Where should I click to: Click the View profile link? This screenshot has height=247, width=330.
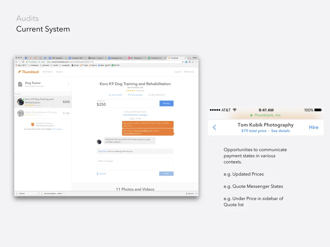tap(115, 95)
